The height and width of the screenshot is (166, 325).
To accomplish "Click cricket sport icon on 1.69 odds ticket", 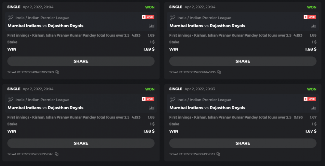I will [11, 18].
